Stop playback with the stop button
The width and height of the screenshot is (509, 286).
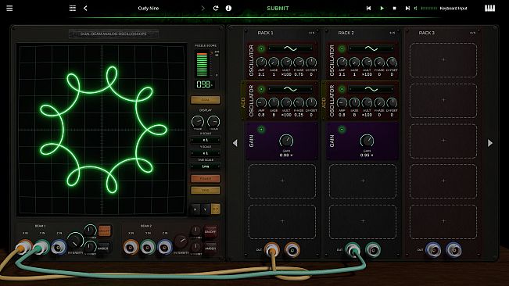(x=394, y=8)
